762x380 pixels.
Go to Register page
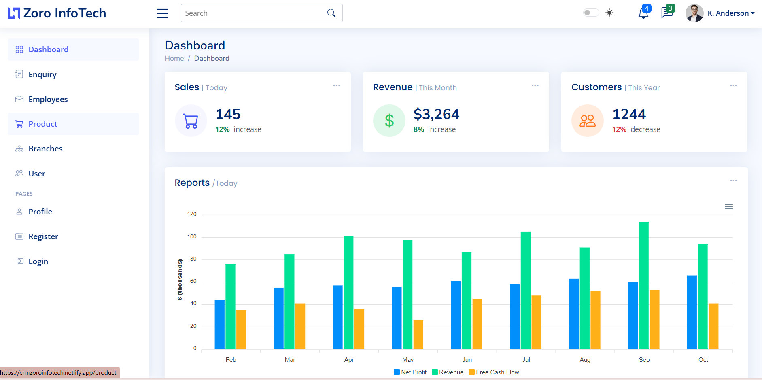click(x=73, y=236)
